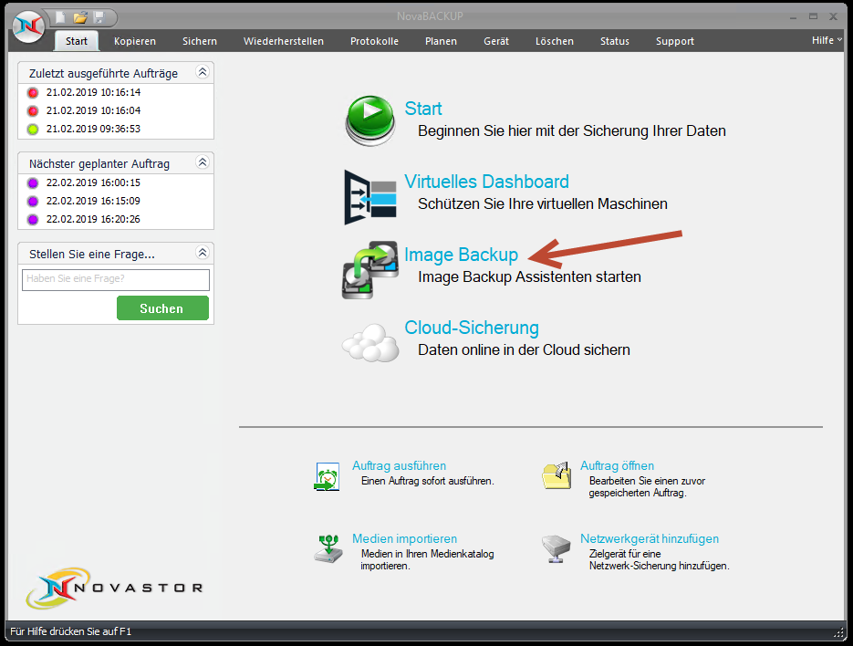Switch to the Gerät tab
This screenshot has width=853, height=646.
(496, 41)
